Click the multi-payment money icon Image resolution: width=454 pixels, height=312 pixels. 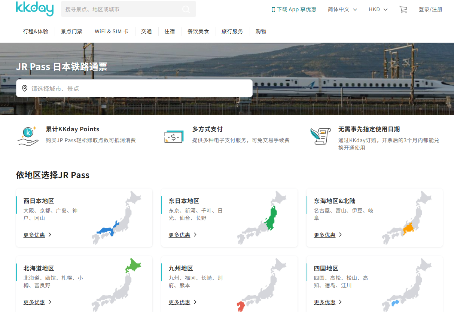point(174,136)
